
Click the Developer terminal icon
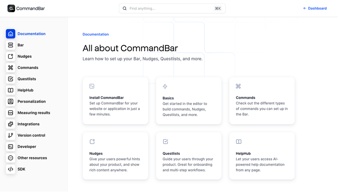coord(11,146)
